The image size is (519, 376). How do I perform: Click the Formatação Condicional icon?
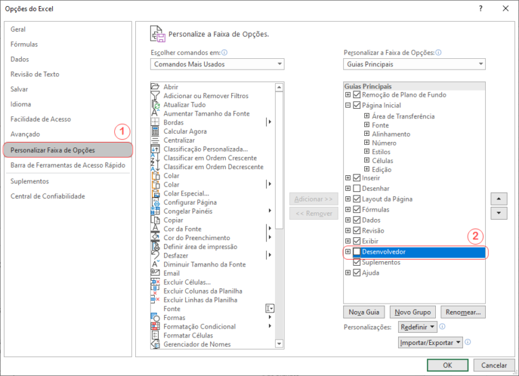pos(155,327)
